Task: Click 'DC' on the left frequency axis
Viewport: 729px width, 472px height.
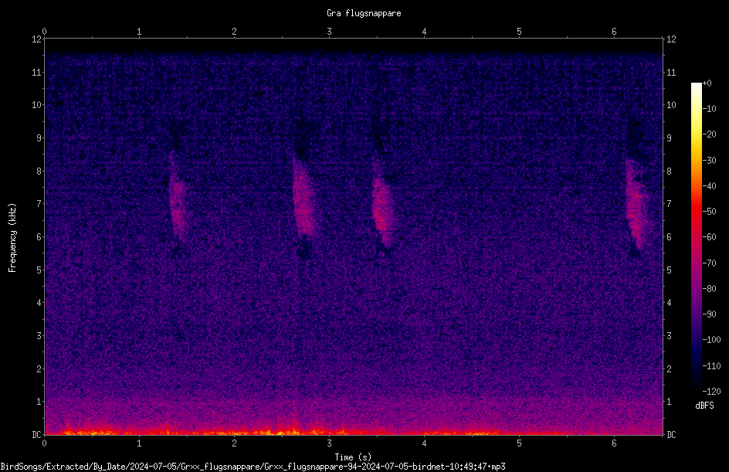Action: pyautogui.click(x=37, y=435)
